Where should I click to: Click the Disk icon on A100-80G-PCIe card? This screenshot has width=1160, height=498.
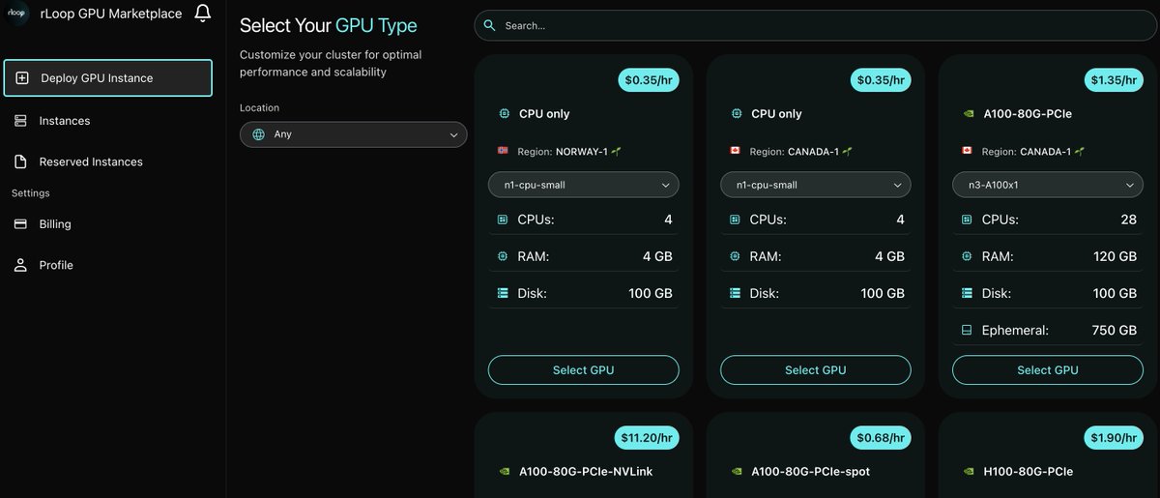pyautogui.click(x=967, y=293)
